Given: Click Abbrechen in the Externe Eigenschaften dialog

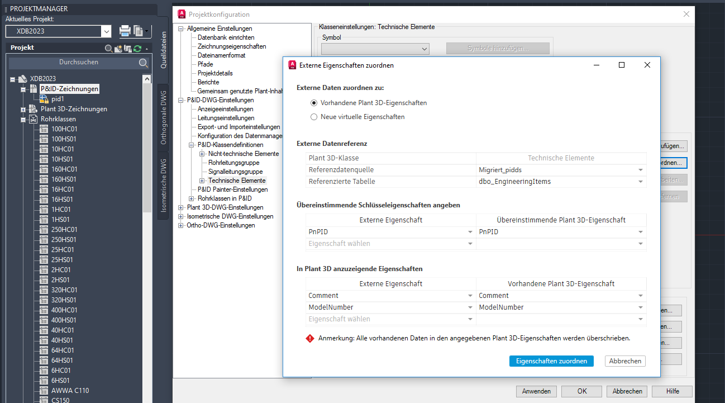Looking at the screenshot, I should point(625,361).
